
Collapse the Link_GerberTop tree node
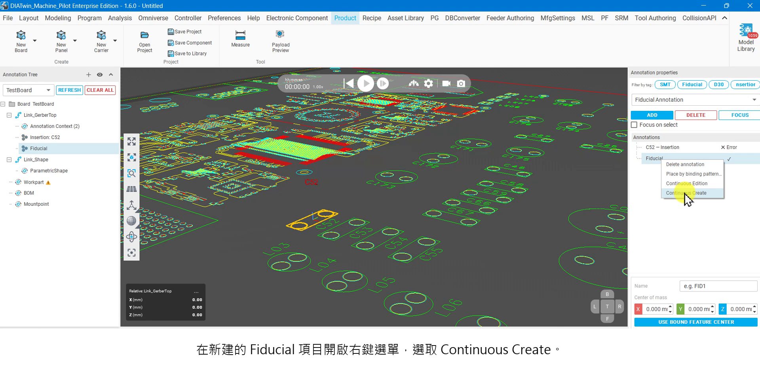[9, 115]
